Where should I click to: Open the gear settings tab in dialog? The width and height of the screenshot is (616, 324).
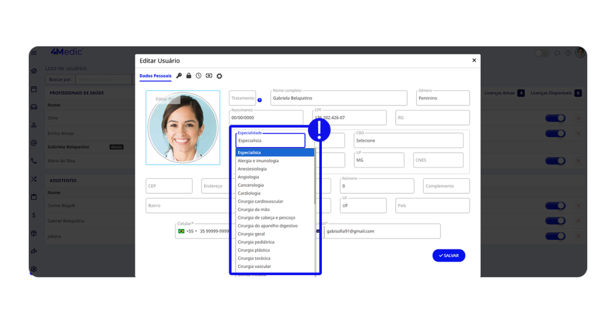click(x=219, y=76)
